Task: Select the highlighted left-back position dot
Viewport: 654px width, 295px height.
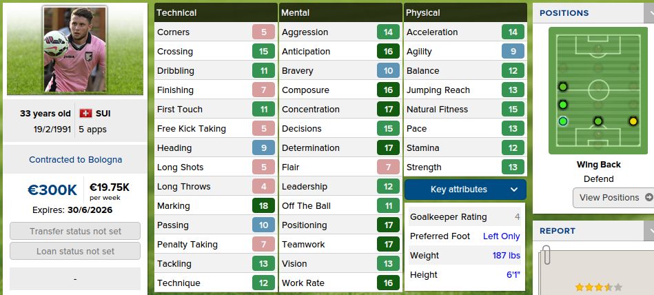Action: pos(563,121)
